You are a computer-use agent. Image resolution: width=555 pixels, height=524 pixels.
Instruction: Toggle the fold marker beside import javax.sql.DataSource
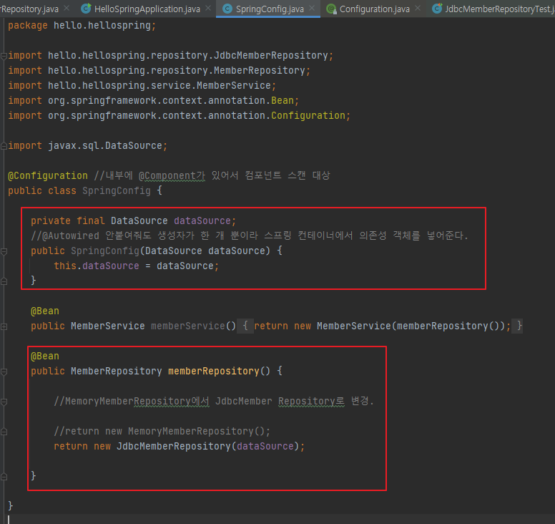coord(4,145)
